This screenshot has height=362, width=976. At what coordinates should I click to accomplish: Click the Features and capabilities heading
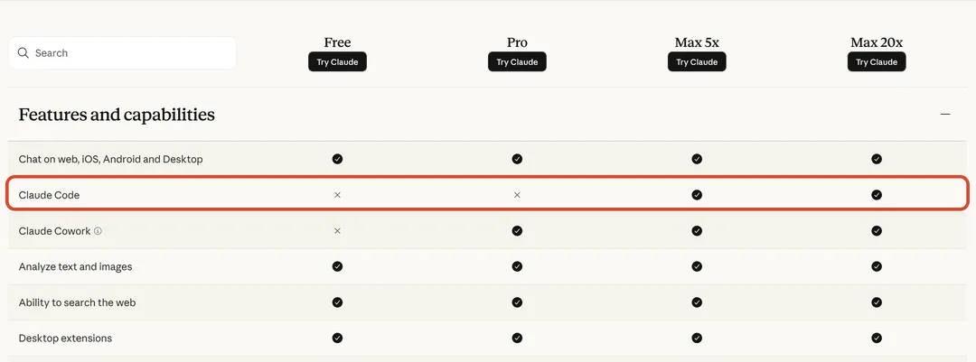[x=117, y=115]
